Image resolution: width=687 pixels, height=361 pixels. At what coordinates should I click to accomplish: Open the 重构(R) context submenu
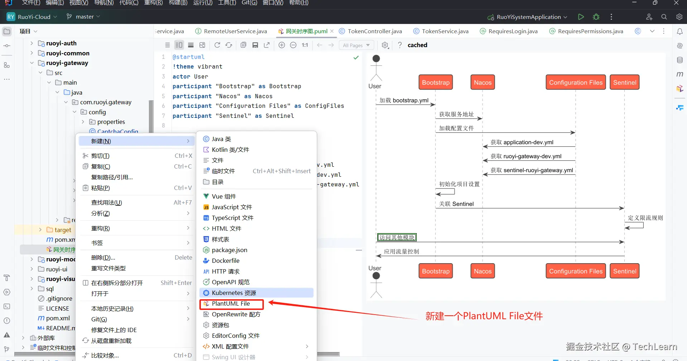pyautogui.click(x=137, y=228)
